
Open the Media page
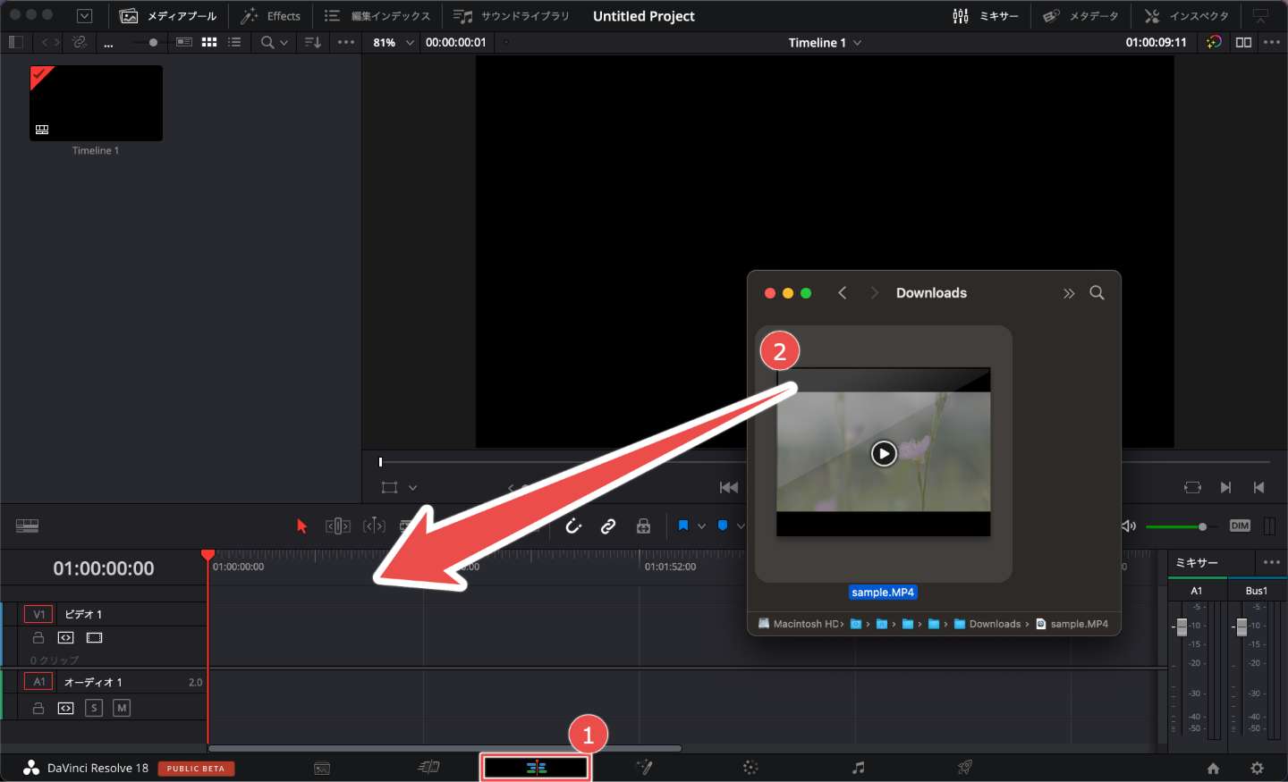[322, 768]
